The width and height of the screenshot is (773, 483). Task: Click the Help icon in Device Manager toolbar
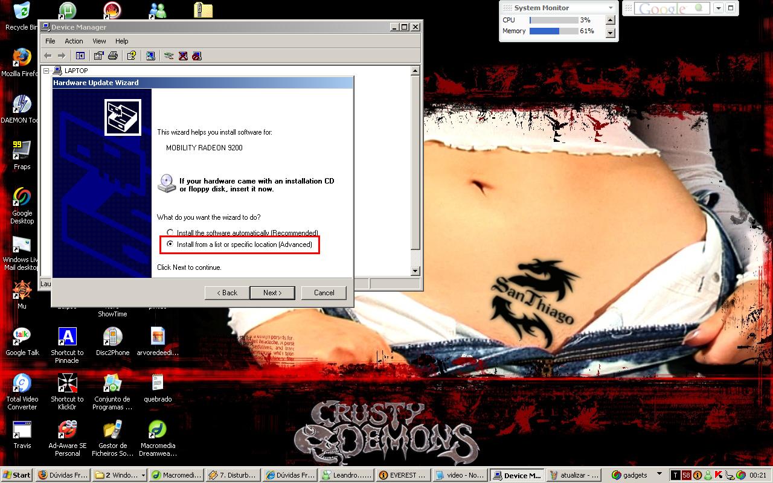[132, 56]
